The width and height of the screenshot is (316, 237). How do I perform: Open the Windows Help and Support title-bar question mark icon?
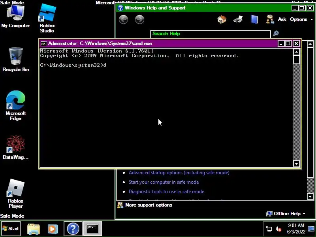point(120,8)
